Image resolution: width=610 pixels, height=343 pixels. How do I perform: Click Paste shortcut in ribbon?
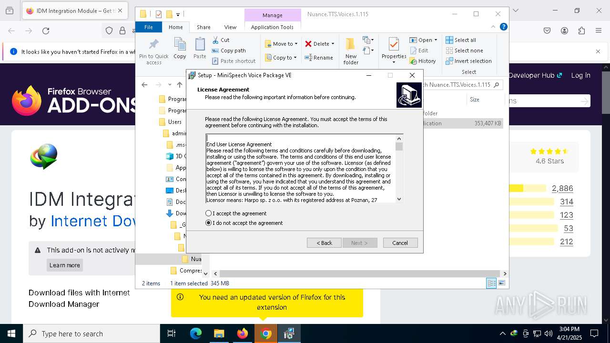[234, 61]
